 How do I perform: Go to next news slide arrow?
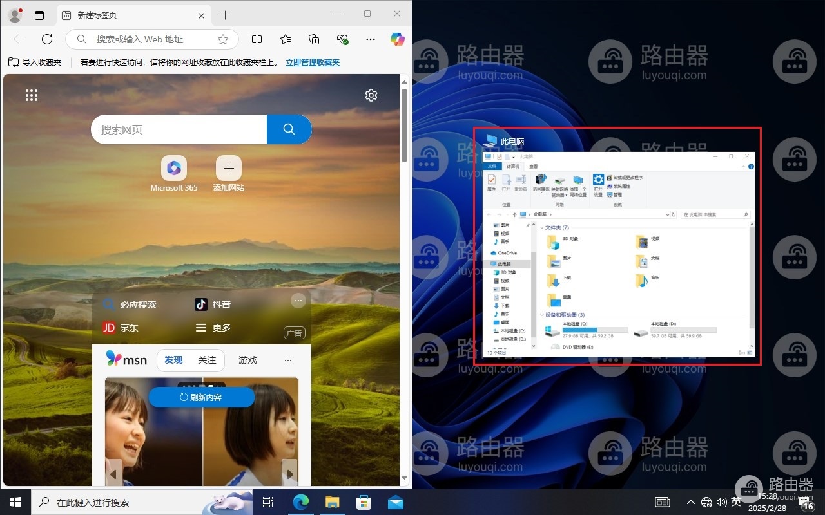pos(290,474)
